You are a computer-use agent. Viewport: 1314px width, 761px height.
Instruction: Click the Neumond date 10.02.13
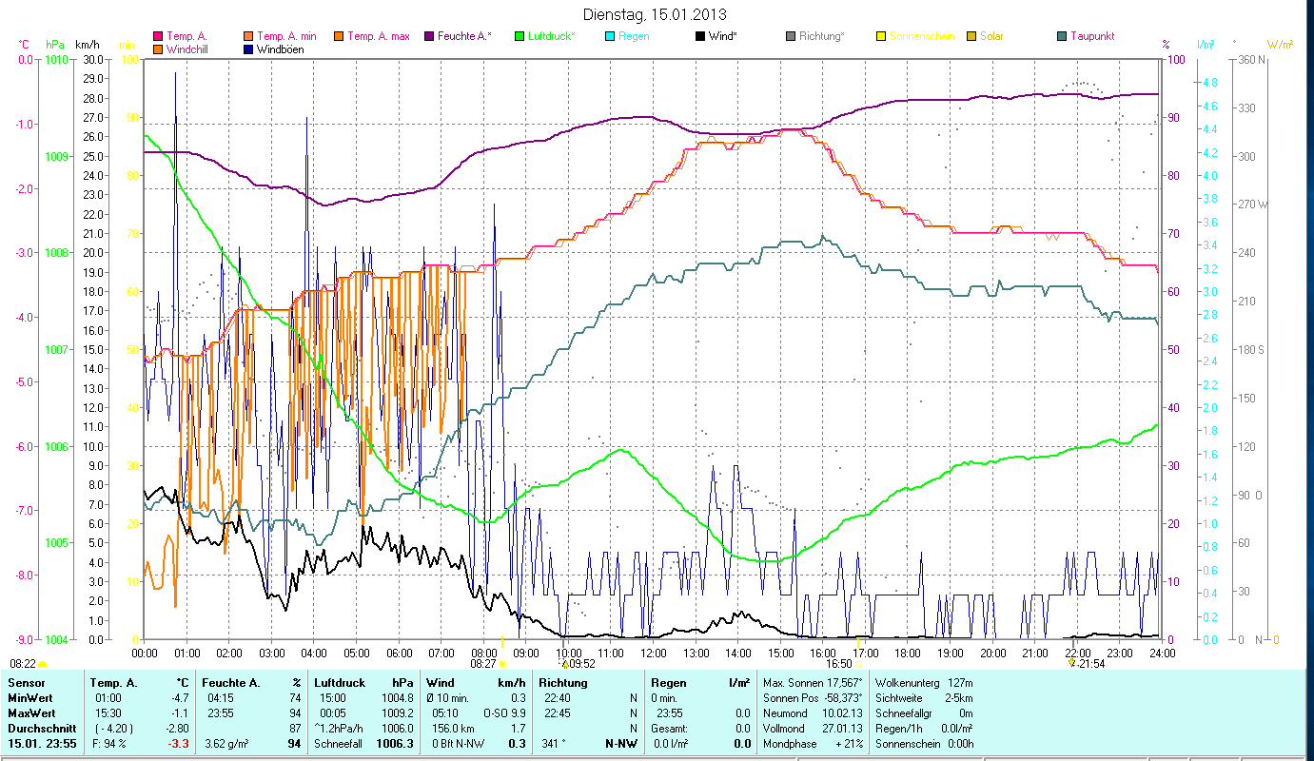click(843, 713)
